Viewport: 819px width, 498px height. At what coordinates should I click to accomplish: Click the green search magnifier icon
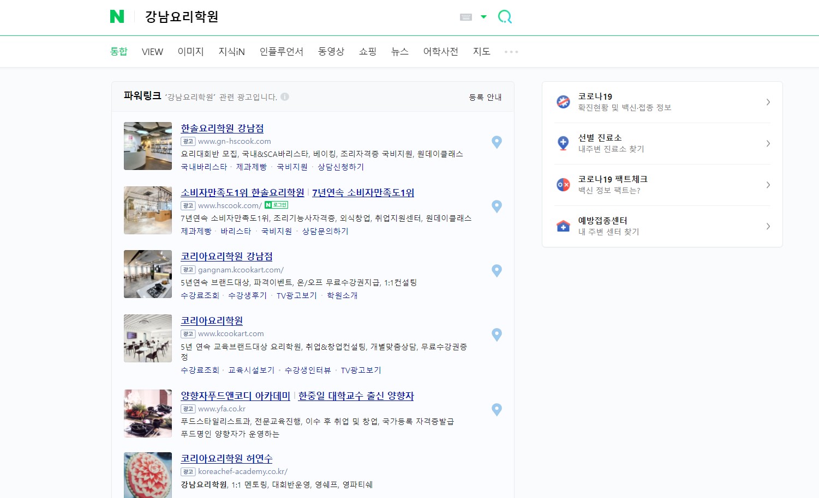505,17
